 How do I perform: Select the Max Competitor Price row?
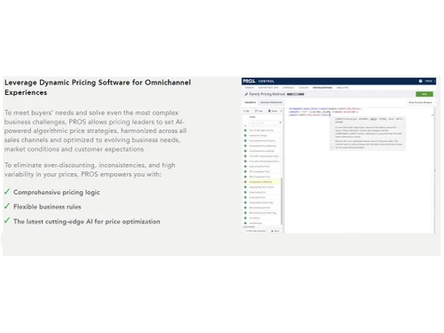tap(262, 177)
